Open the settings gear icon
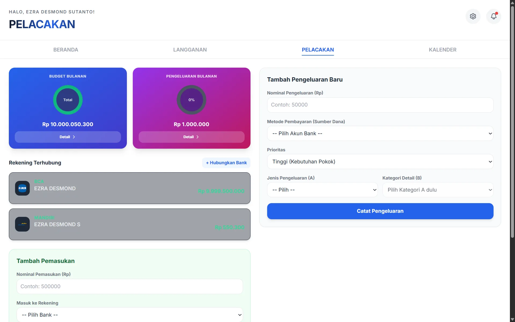The height and width of the screenshot is (322, 515). click(473, 16)
